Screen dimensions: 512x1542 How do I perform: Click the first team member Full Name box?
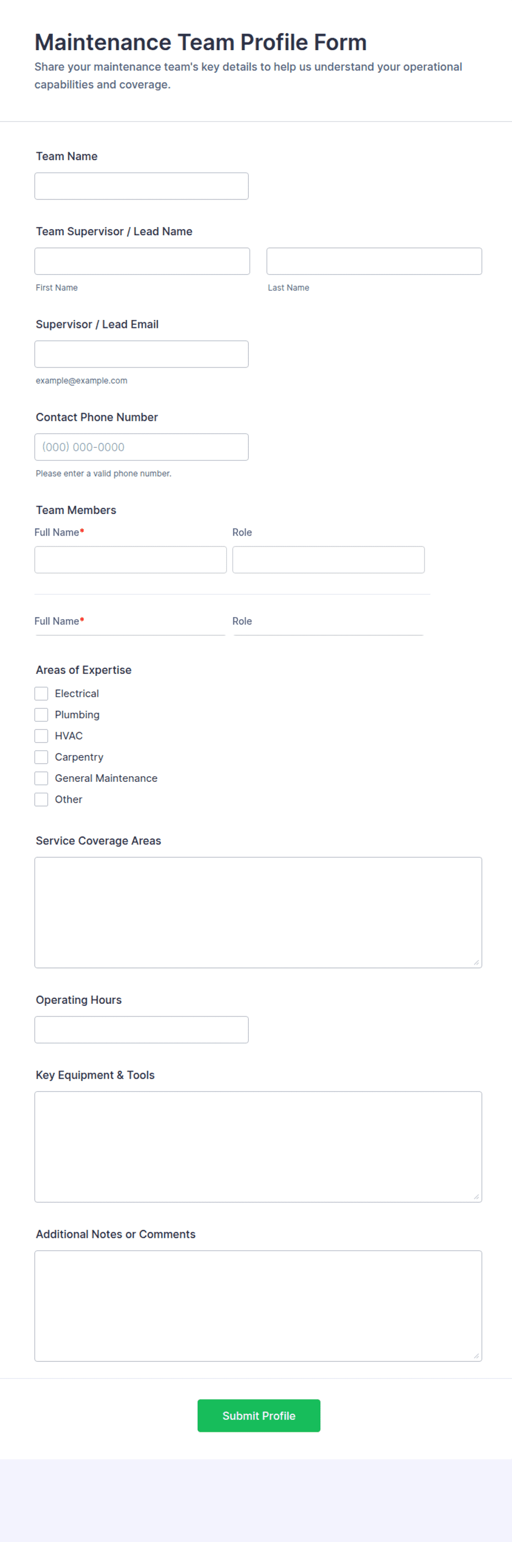[130, 559]
